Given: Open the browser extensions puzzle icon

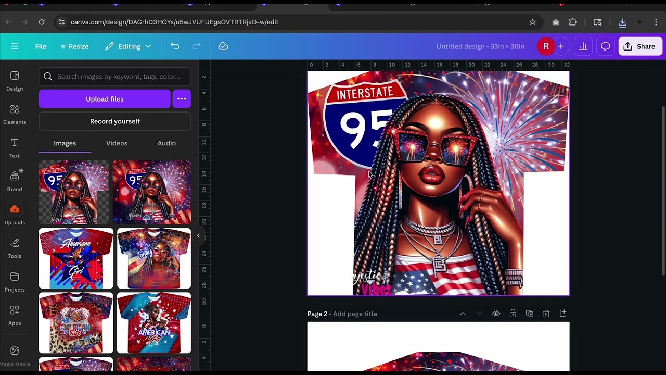Looking at the screenshot, I should coord(573,22).
